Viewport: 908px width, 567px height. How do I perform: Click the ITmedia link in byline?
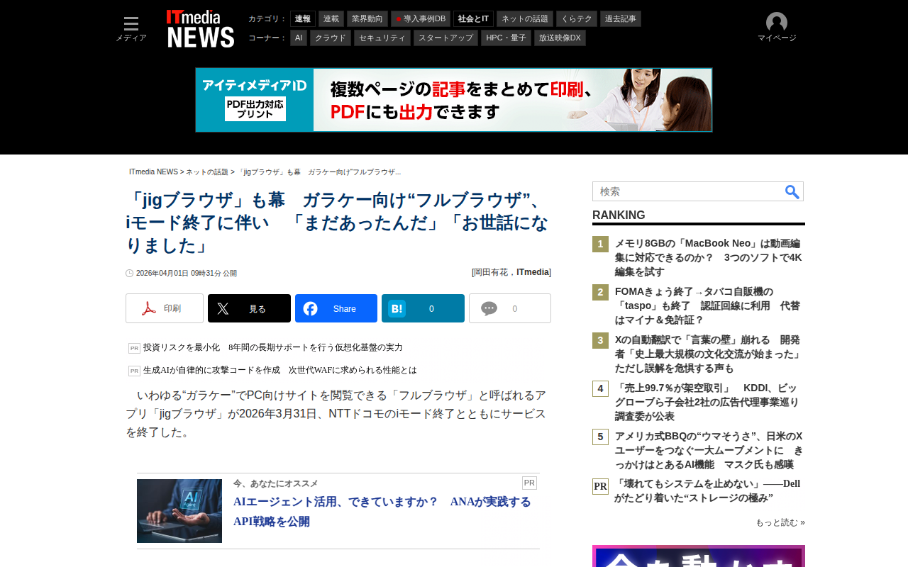[533, 272]
